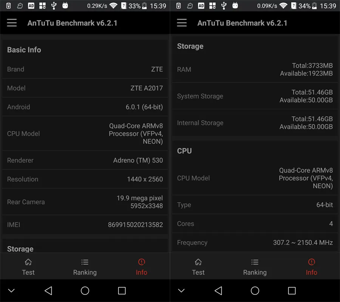Tap the Test home icon on left screen
The height and width of the screenshot is (302, 340).
coord(28,262)
